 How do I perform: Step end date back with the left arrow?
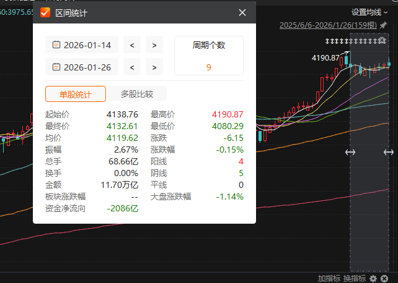(x=132, y=67)
